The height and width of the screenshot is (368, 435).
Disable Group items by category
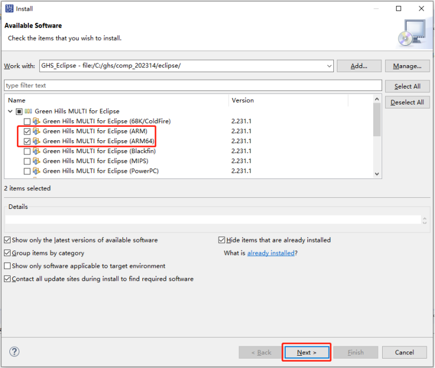pyautogui.click(x=7, y=253)
